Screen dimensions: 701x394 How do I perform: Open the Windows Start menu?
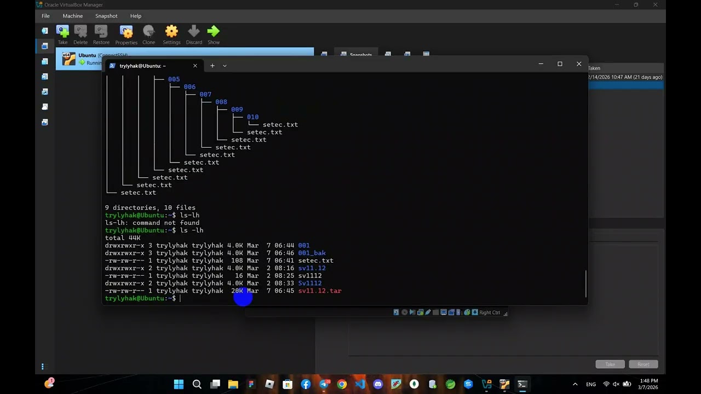coord(179,384)
